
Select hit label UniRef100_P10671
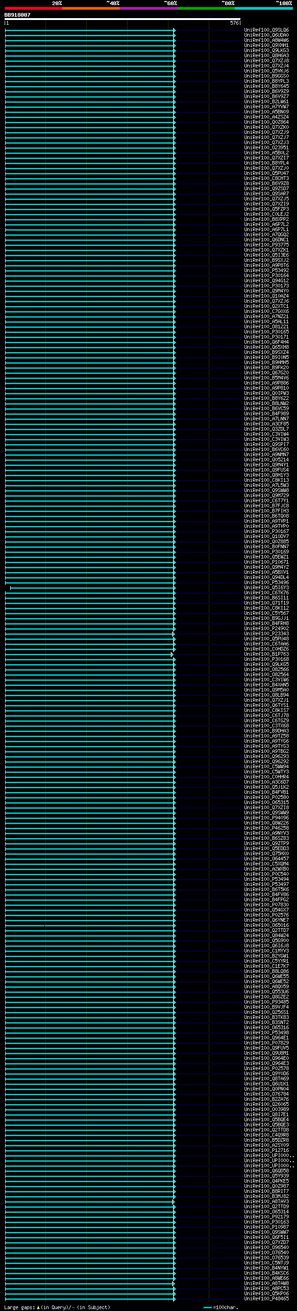(x=266, y=562)
